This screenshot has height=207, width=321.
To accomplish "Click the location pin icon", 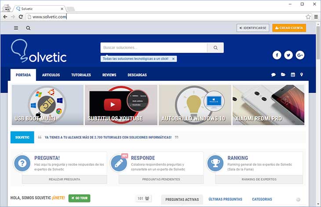I will [x=302, y=74].
